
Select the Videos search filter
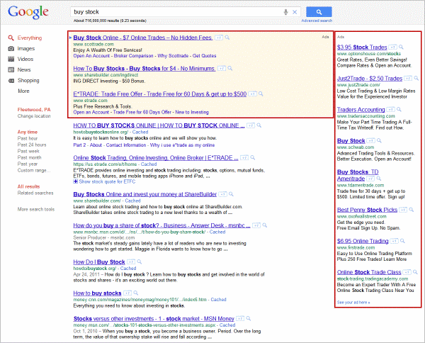pos(25,59)
